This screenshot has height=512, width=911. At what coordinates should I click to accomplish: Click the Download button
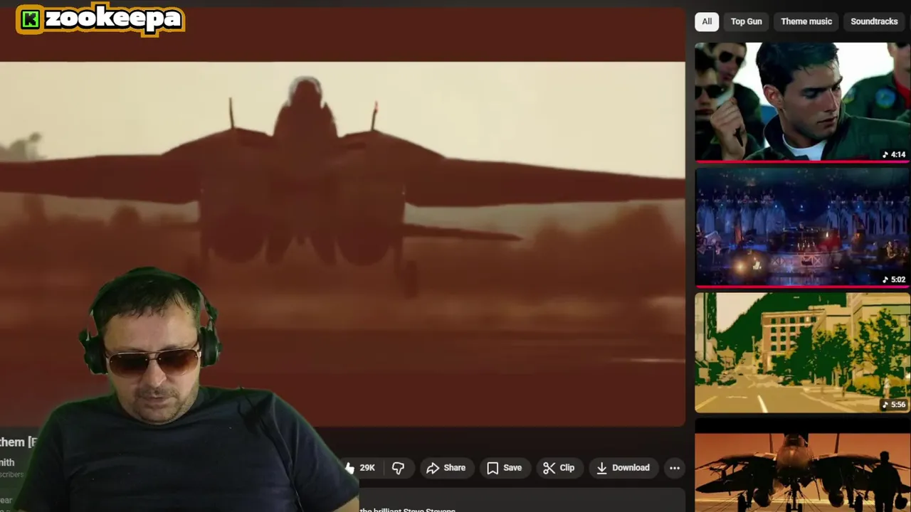tap(623, 468)
